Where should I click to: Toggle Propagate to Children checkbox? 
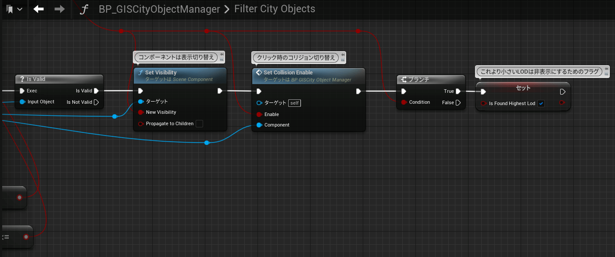point(199,124)
